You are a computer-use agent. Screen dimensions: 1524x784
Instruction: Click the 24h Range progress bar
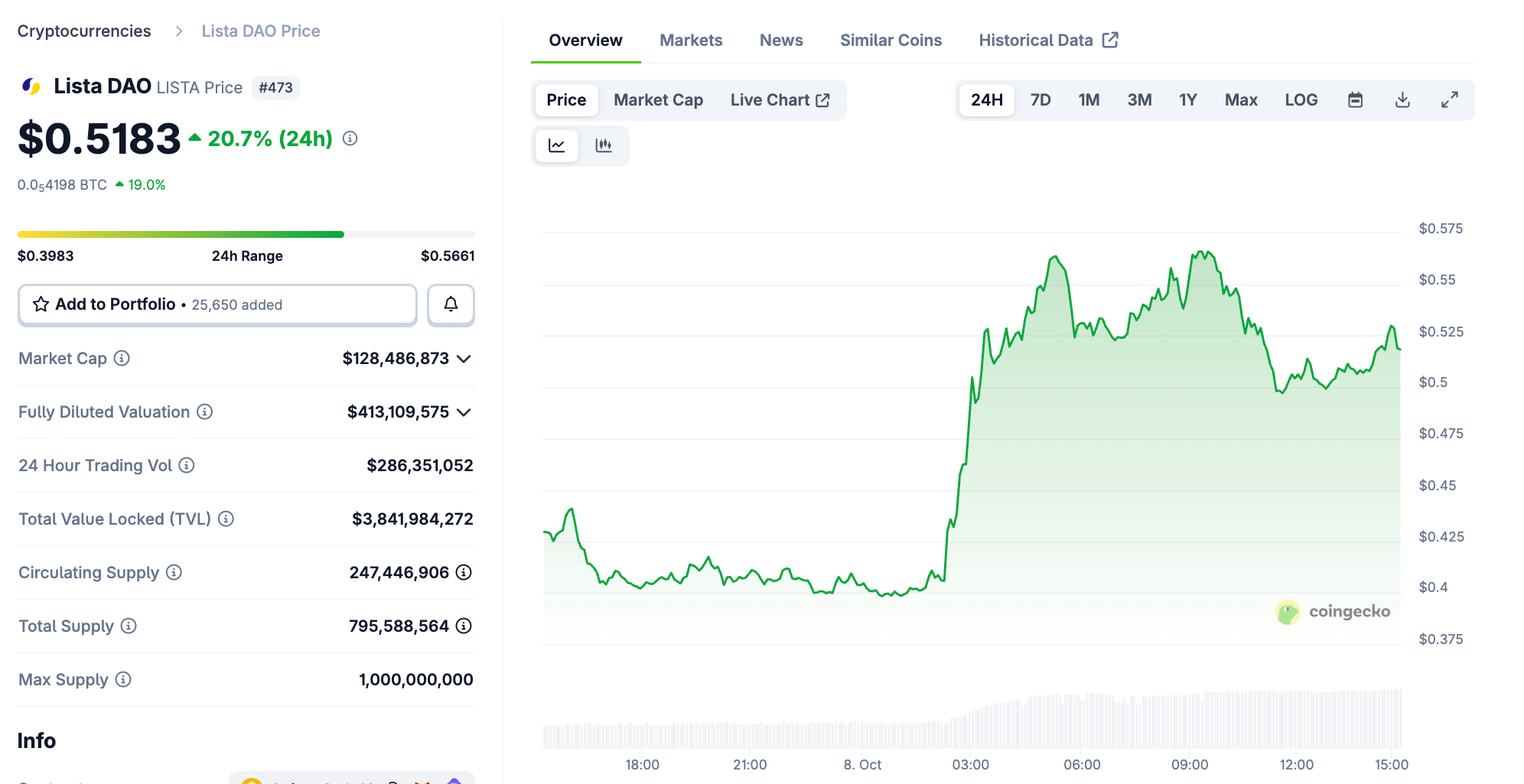click(246, 234)
